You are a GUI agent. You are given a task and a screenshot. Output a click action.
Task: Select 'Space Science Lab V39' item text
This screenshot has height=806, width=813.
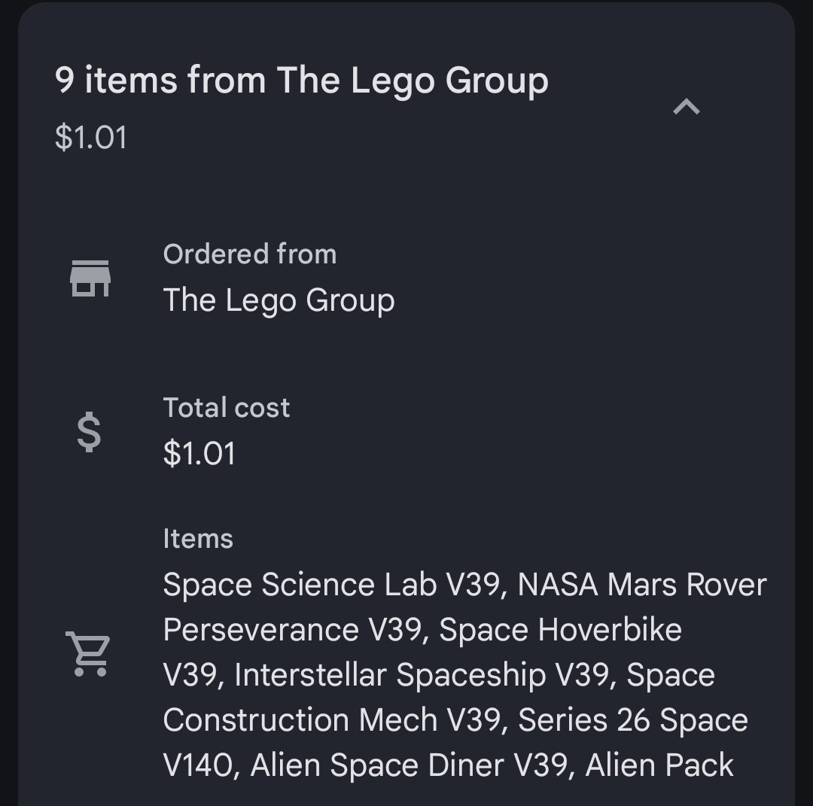pyautogui.click(x=330, y=585)
